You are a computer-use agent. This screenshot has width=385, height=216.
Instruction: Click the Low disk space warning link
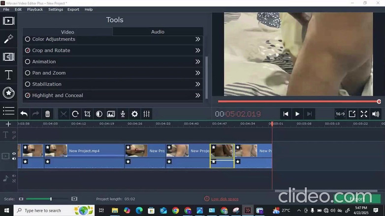tap(225, 199)
